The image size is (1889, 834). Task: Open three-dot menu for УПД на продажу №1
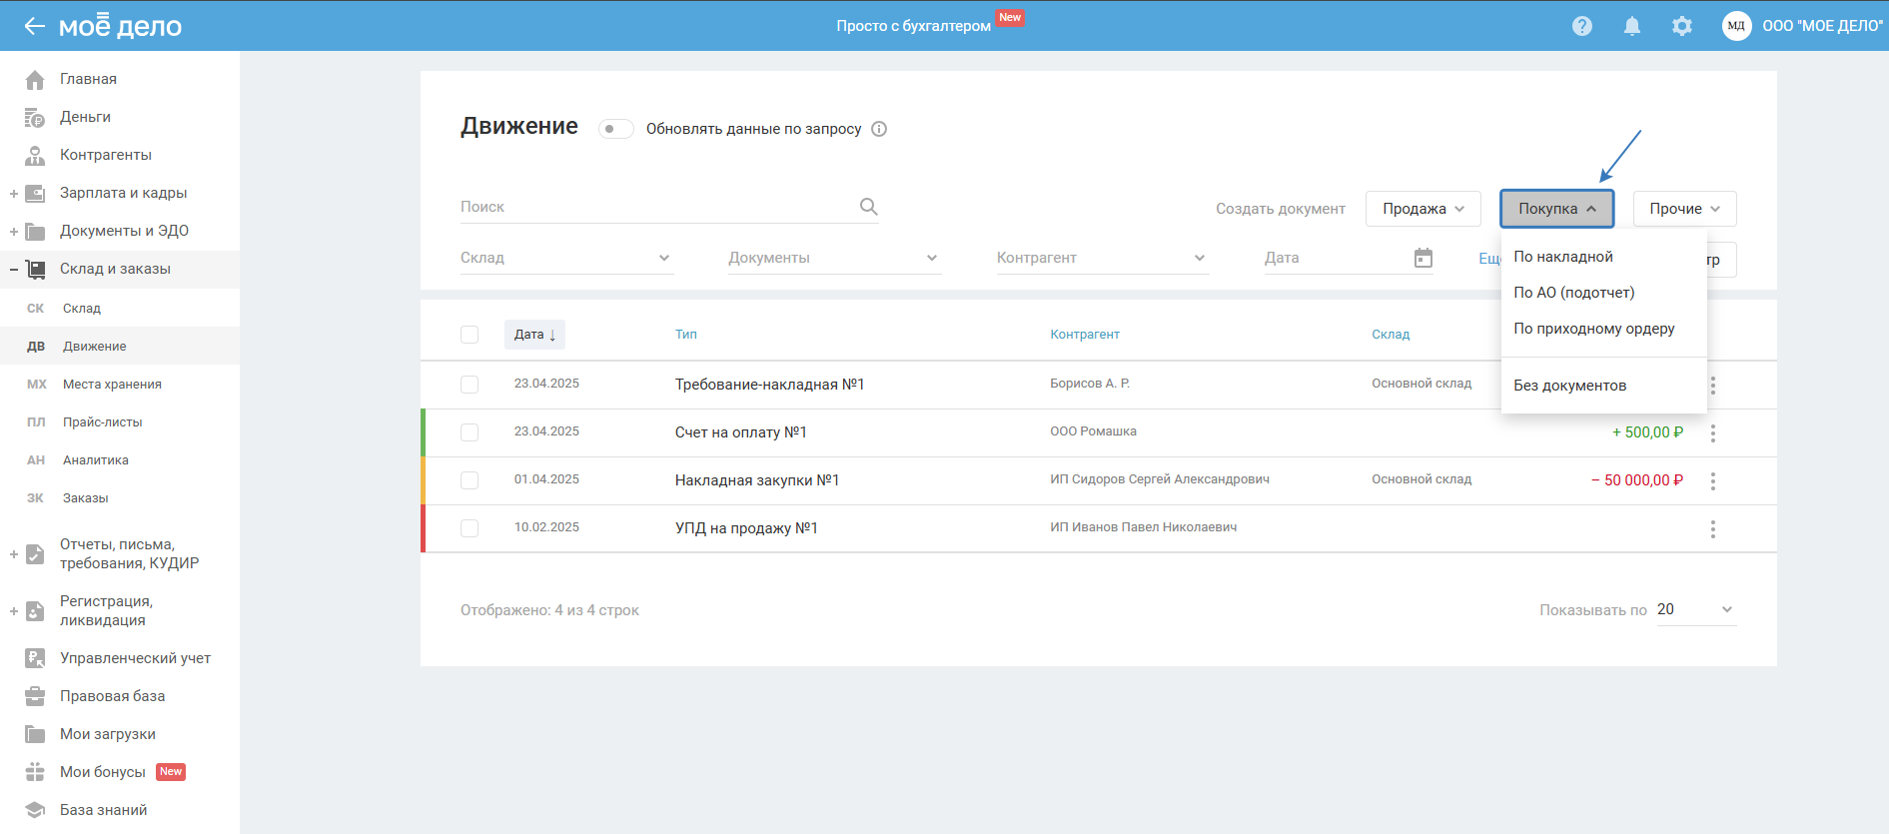click(x=1713, y=529)
